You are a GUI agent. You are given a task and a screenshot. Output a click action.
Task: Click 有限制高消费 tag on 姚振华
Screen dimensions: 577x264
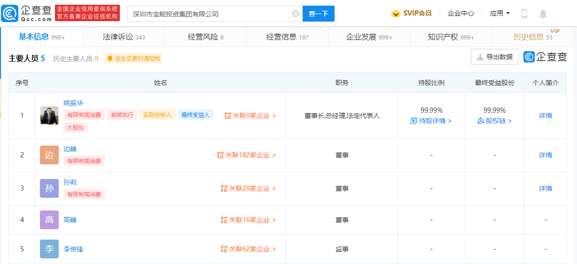point(84,115)
